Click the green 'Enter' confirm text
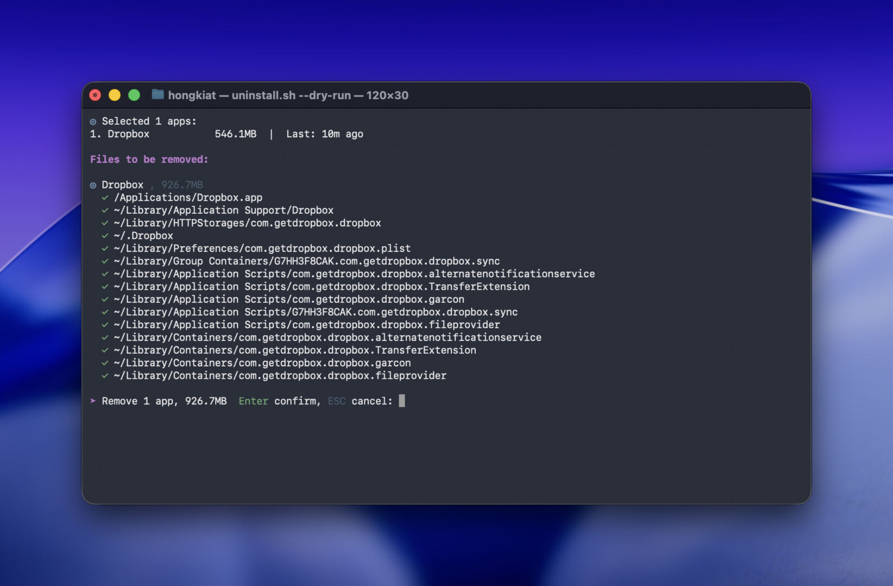The width and height of the screenshot is (893, 586). pyautogui.click(x=253, y=401)
